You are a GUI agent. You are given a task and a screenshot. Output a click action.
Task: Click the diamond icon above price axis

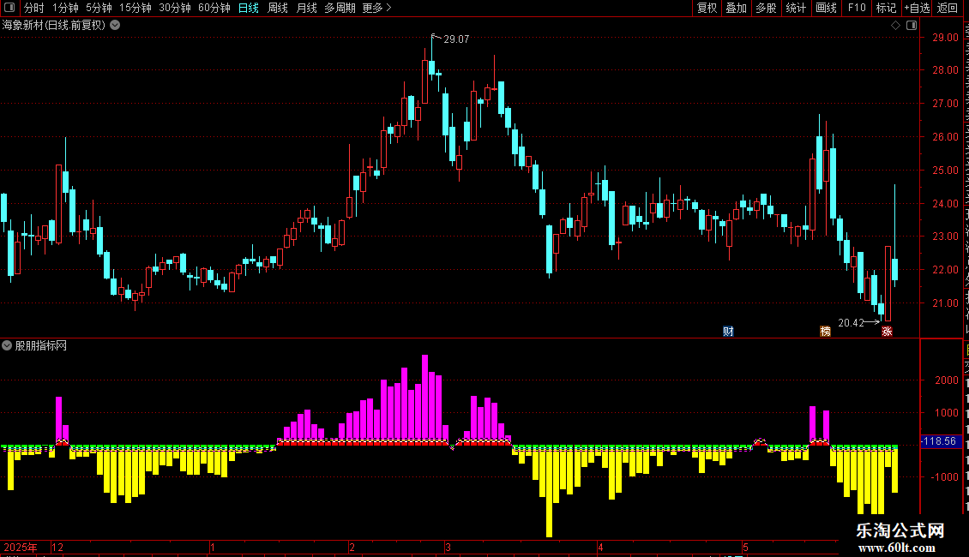coord(895,26)
